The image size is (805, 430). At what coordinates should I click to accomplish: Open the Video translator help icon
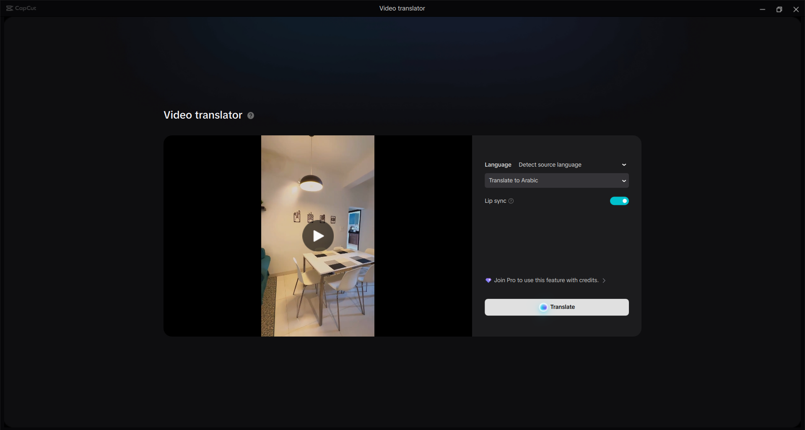coord(250,115)
